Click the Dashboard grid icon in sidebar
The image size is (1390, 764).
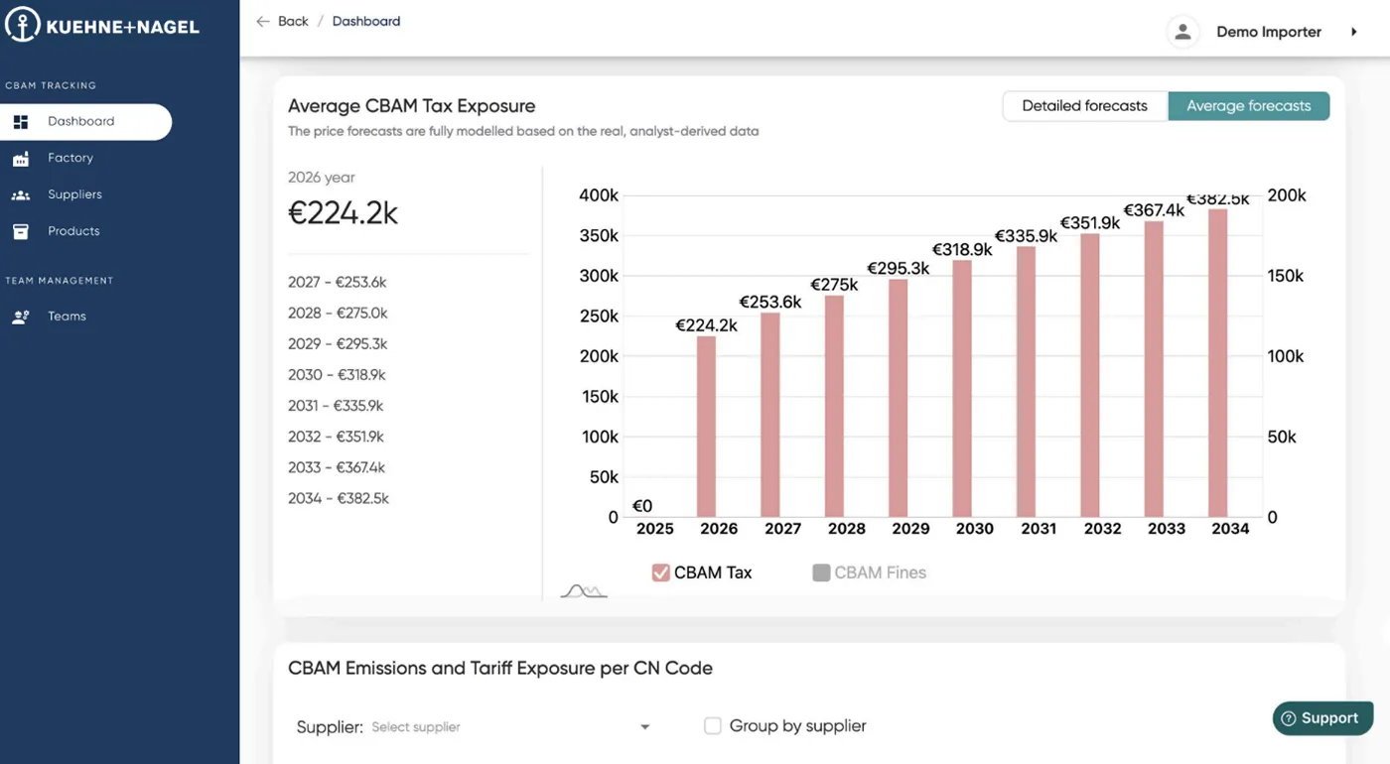[21, 122]
